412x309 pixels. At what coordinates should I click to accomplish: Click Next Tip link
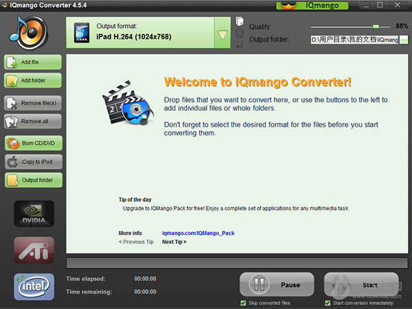coord(174,242)
